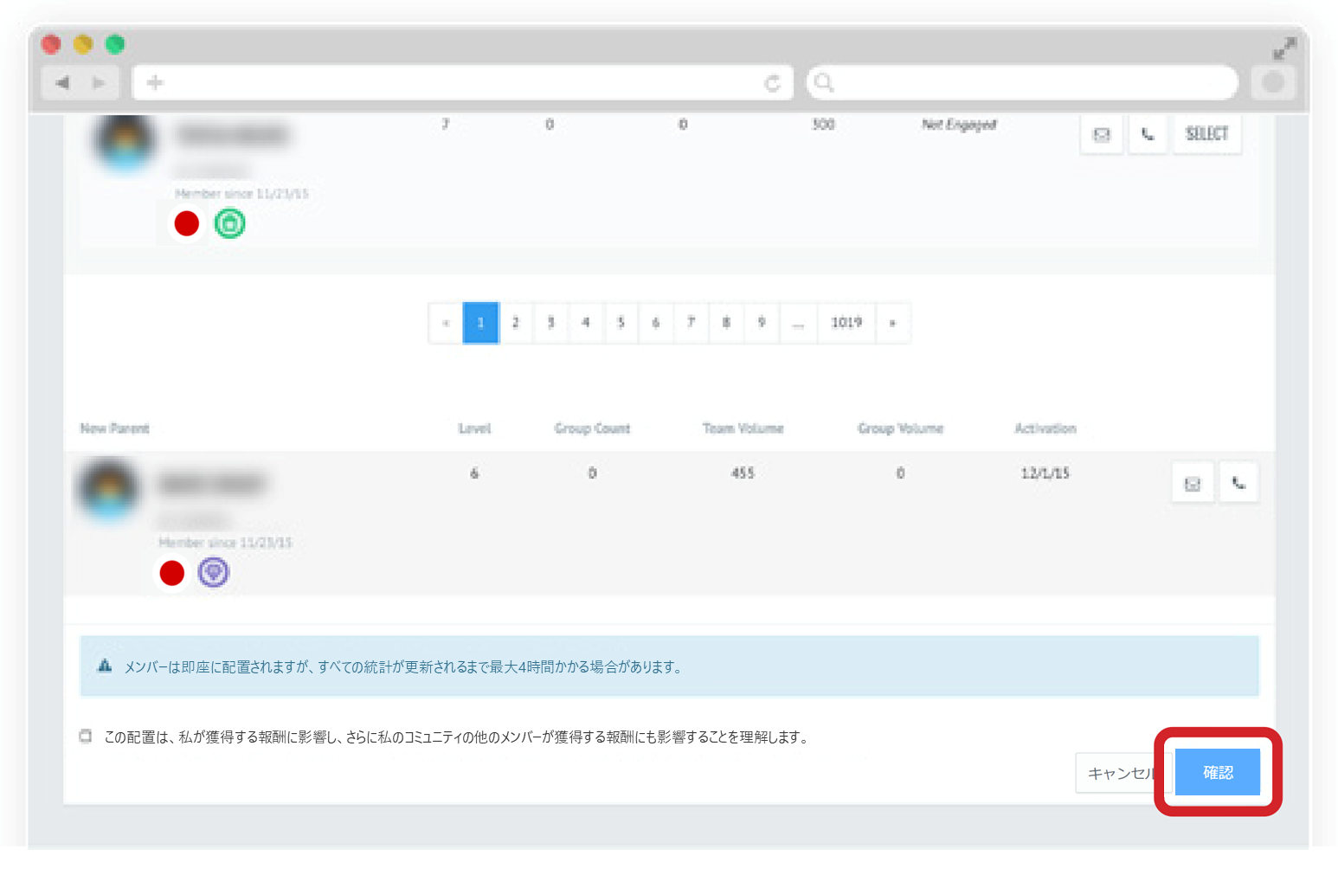
Task: Click next page arrow in pagination
Action: tap(893, 323)
